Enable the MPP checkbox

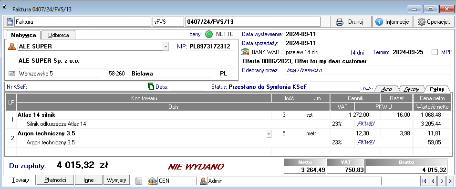435,52
